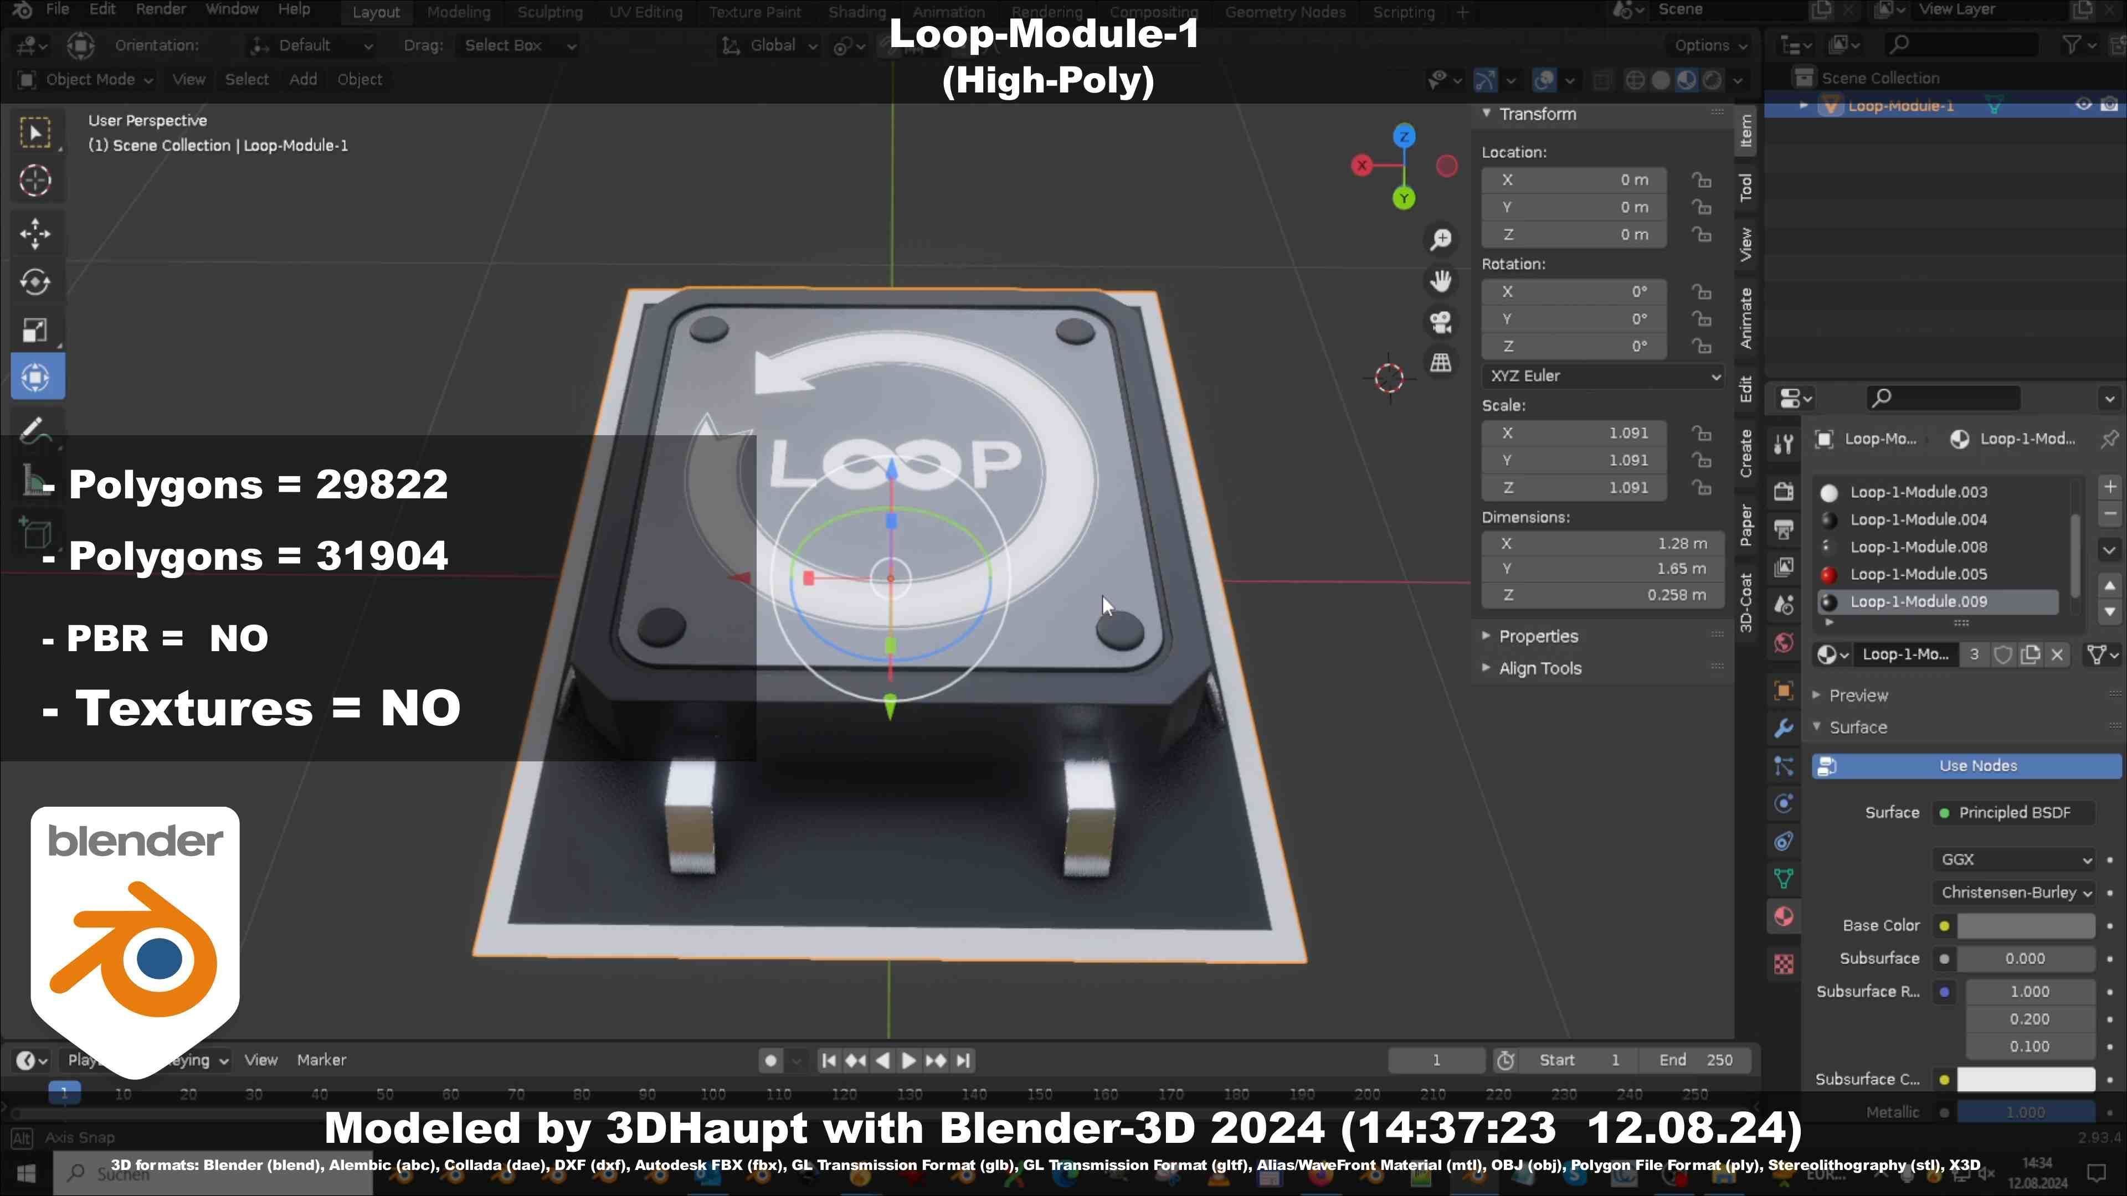Toggle show gizmo button
The image size is (2127, 1196).
coord(1486,80)
